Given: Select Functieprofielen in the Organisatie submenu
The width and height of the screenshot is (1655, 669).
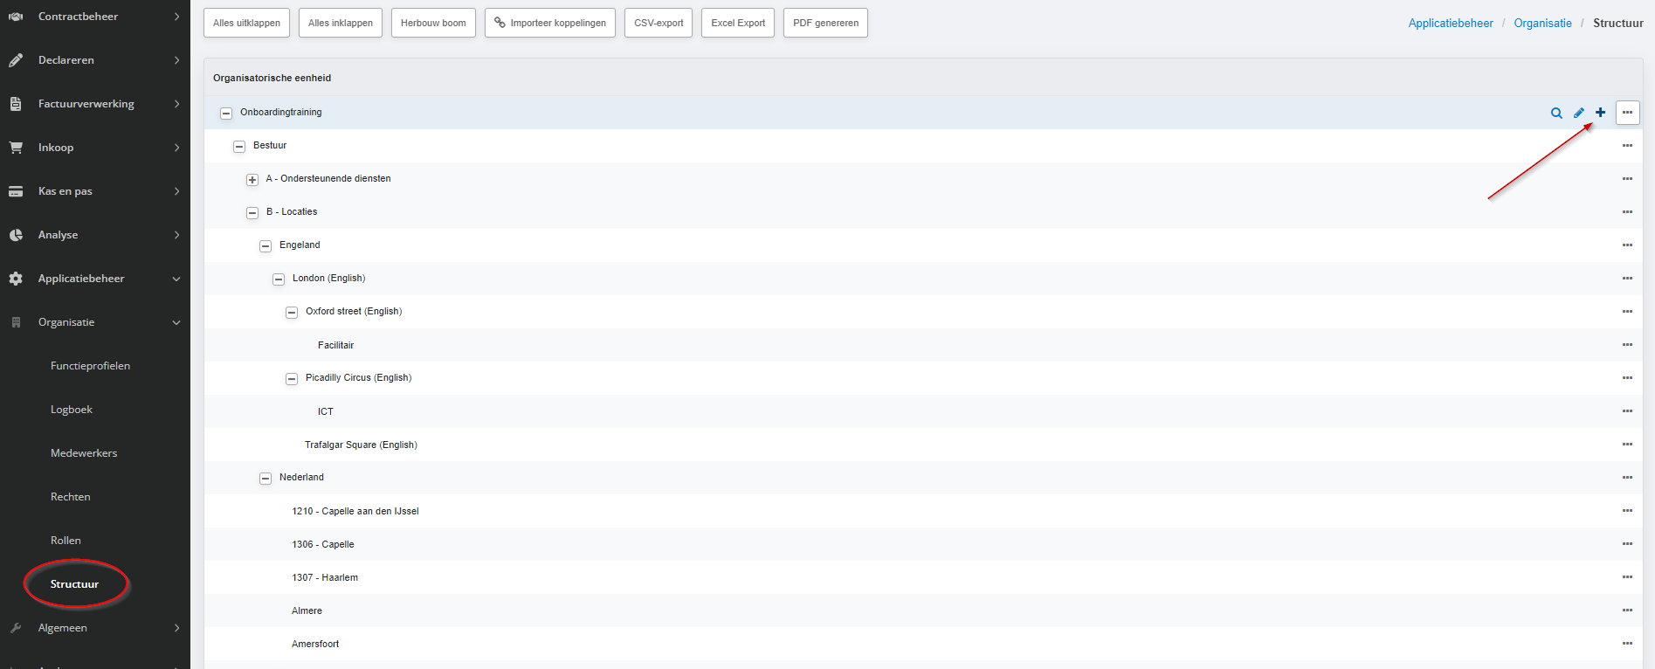Looking at the screenshot, I should (x=90, y=366).
